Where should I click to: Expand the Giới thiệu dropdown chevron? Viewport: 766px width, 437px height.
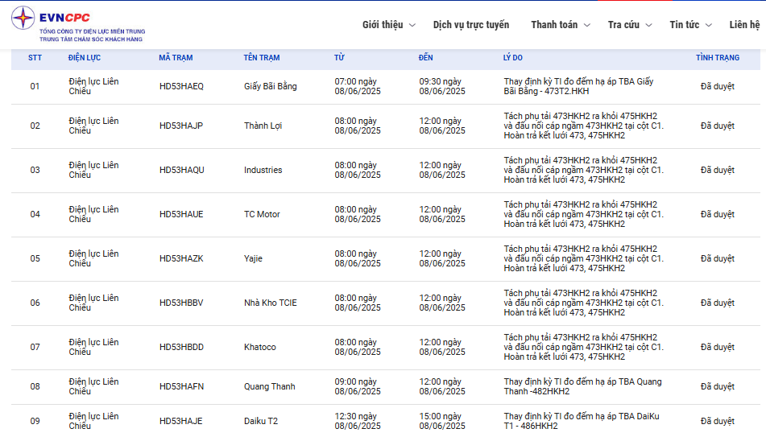click(412, 26)
